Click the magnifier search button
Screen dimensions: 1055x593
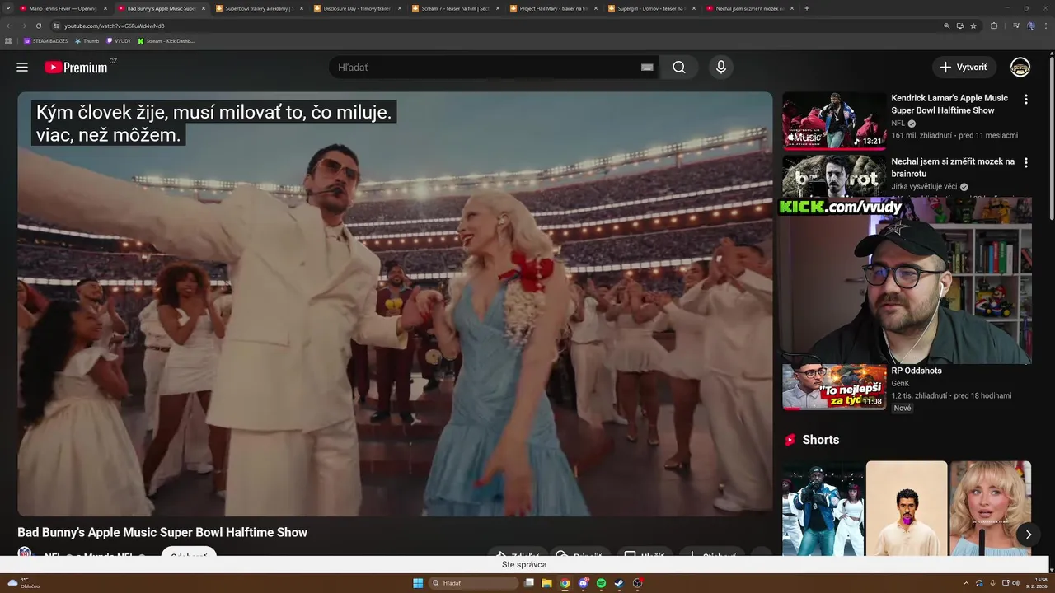coord(678,68)
